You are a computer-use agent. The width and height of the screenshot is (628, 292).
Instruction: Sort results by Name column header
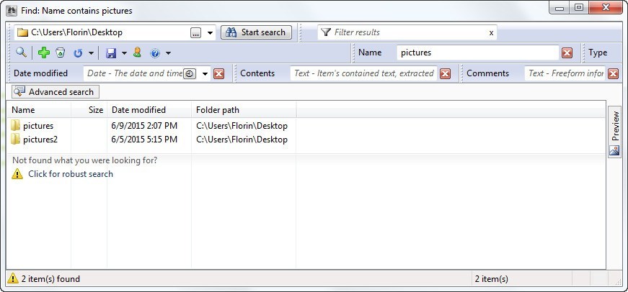[x=39, y=110]
